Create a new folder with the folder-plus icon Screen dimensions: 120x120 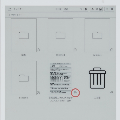tap(96, 9)
